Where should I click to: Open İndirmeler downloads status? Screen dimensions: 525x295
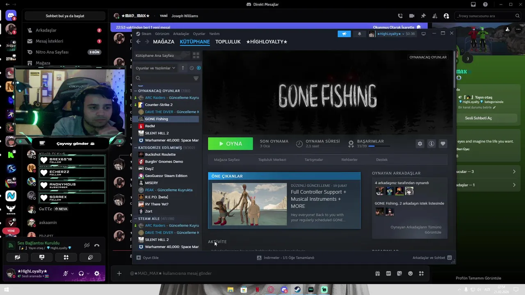285,258
